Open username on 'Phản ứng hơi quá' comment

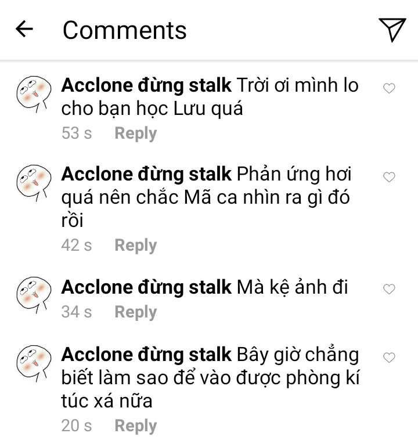pyautogui.click(x=146, y=174)
